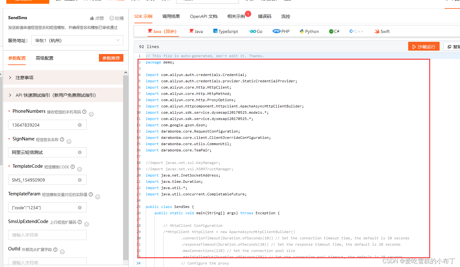
Task: Switch to the SDK 示例 tab
Action: point(143,16)
